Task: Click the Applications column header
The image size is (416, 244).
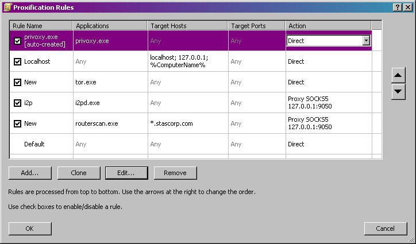Action: tap(110, 26)
